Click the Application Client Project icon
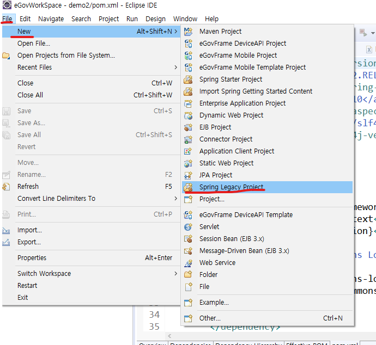The image size is (376, 345). click(x=188, y=151)
